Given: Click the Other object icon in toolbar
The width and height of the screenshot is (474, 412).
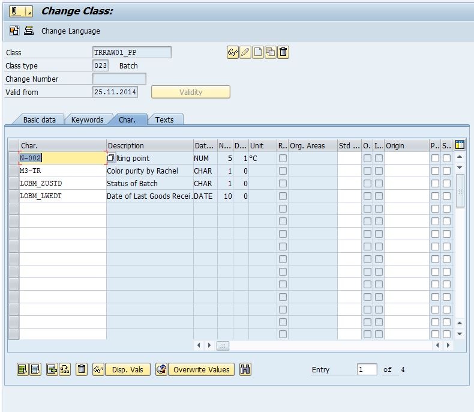Looking at the screenshot, I should [x=14, y=31].
